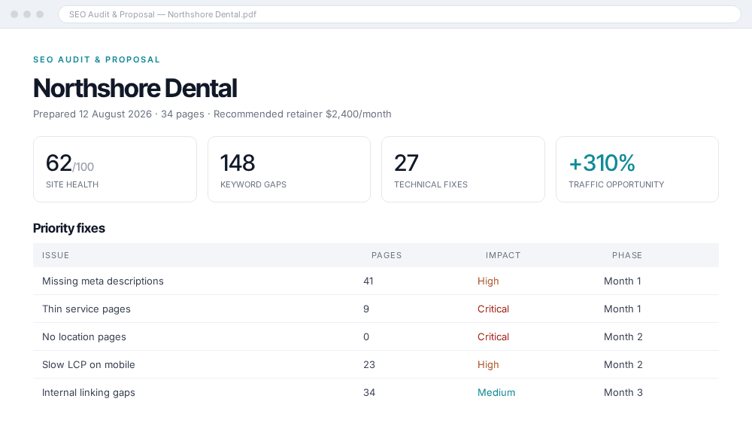Click the 23 pages value for Slow LCP
The height and width of the screenshot is (423, 752).
click(369, 365)
